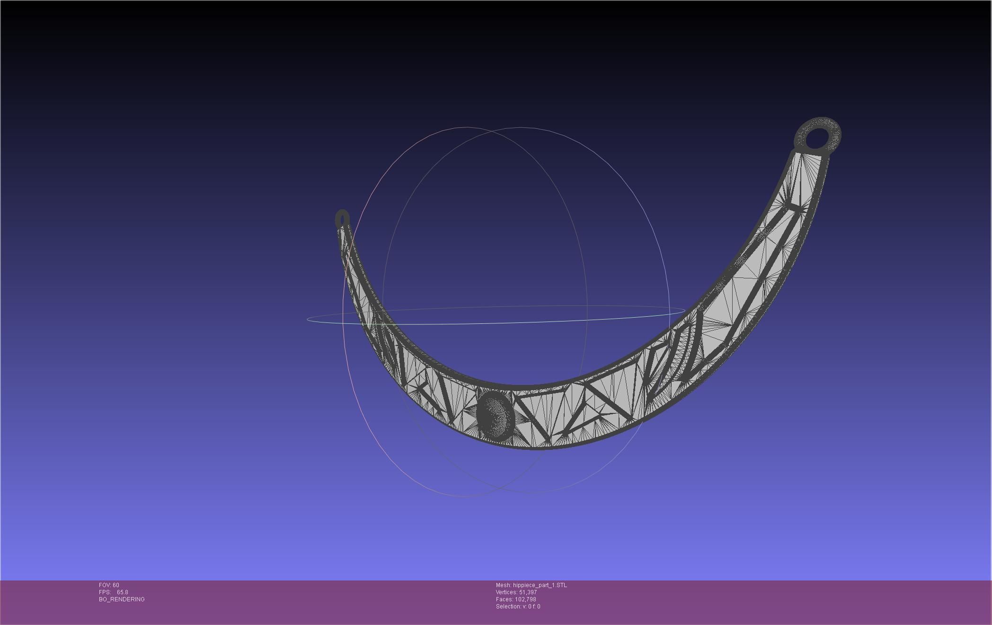Click the BO_RENDERING label

tap(122, 599)
